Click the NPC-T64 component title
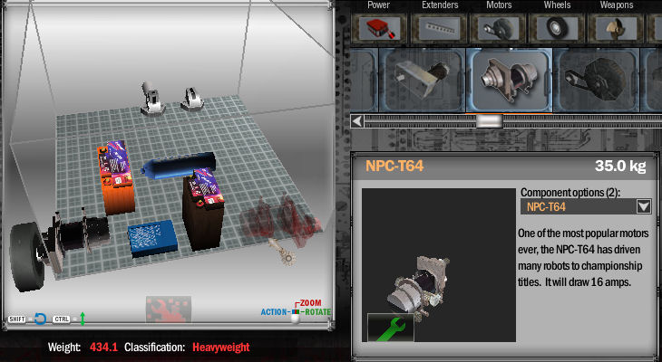Image resolution: width=662 pixels, height=362 pixels. coord(394,166)
